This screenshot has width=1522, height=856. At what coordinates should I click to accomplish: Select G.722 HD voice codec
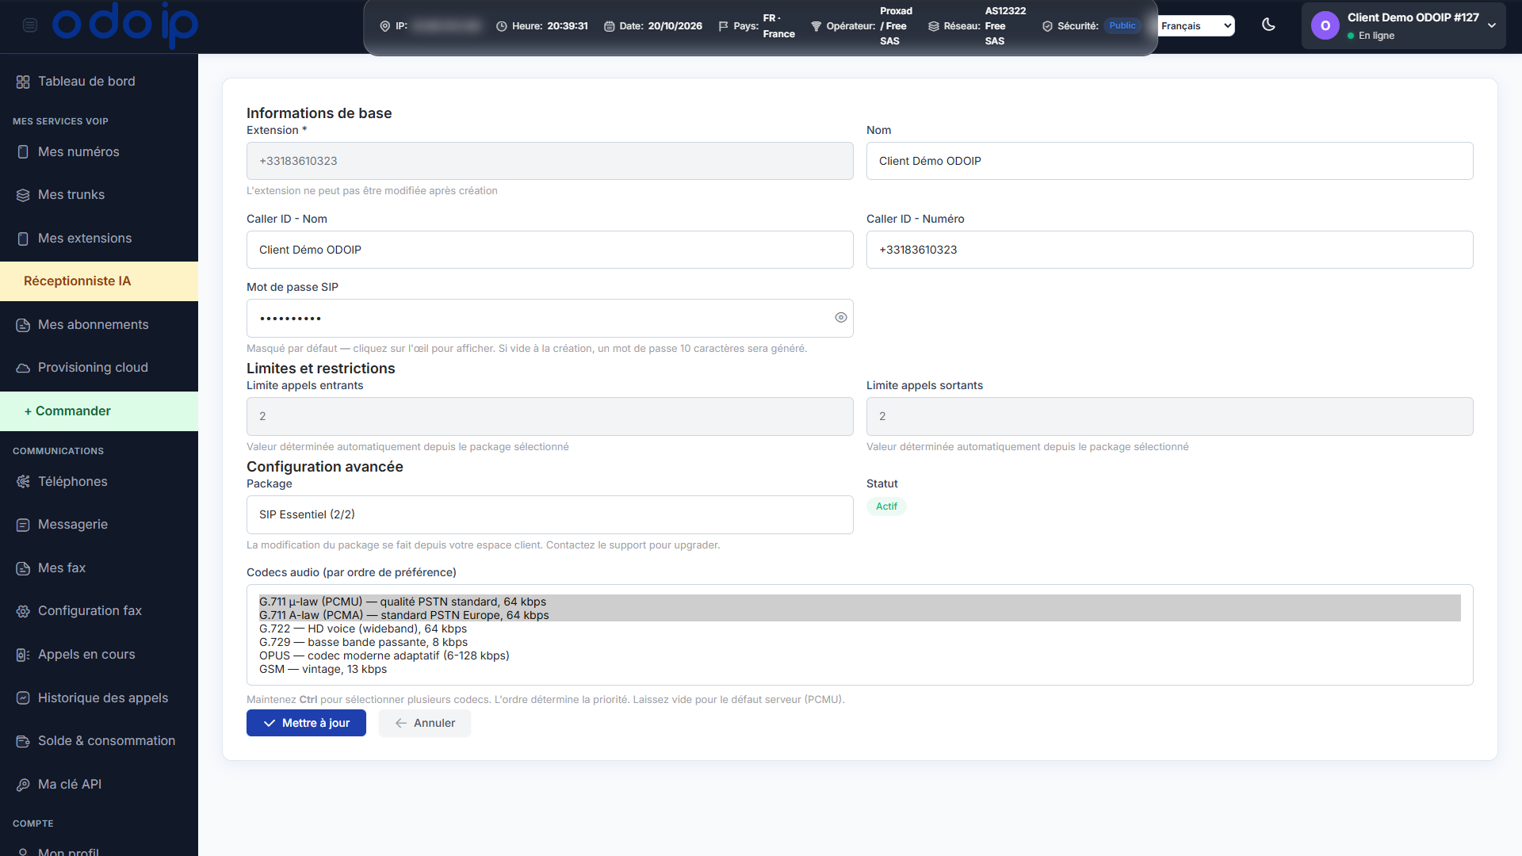(859, 629)
